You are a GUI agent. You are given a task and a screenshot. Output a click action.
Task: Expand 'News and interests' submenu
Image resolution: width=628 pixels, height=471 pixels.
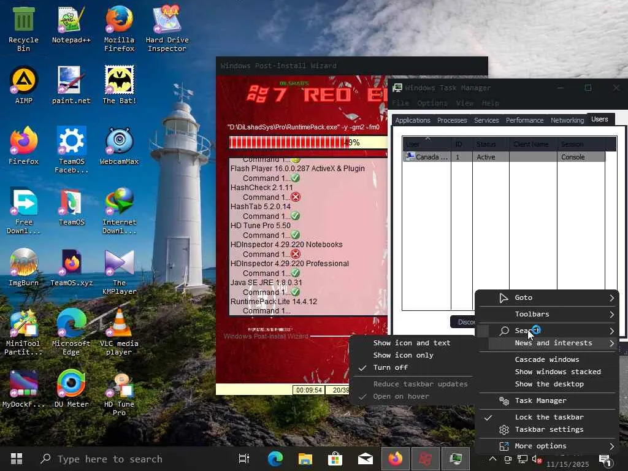[547, 343]
